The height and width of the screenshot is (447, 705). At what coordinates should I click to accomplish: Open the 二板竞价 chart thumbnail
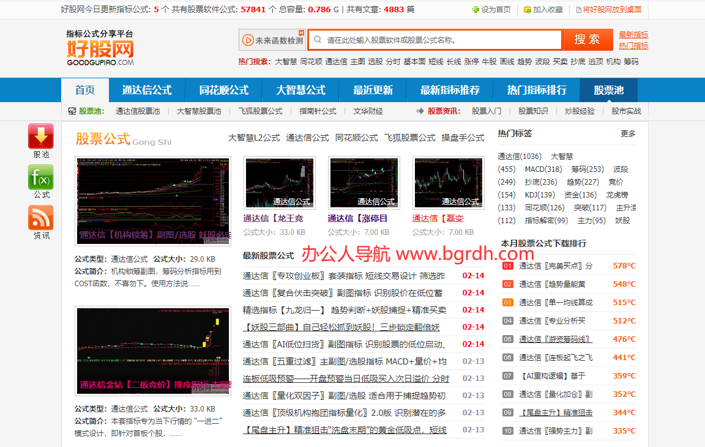[153, 351]
